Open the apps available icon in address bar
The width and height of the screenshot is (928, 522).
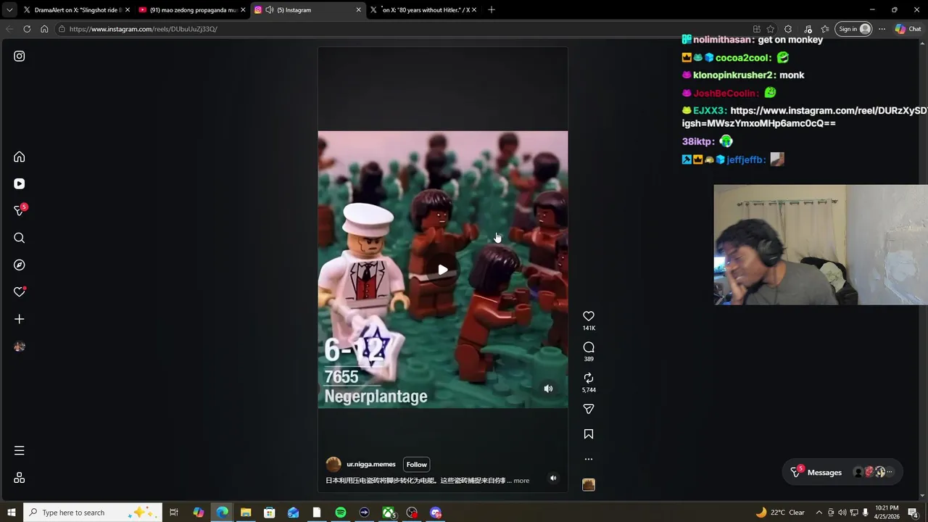[756, 29]
